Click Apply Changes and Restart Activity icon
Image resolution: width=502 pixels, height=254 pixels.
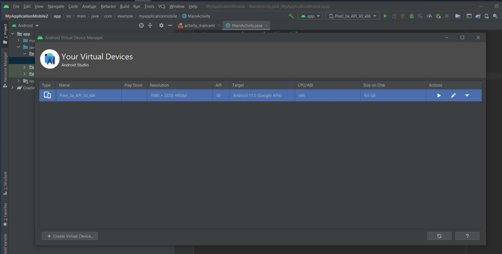[x=394, y=16]
